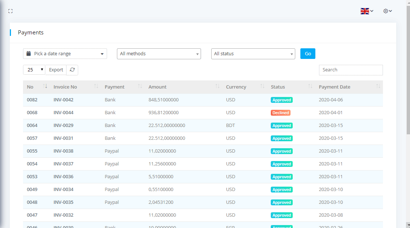Click the refresh table icon

(72, 70)
